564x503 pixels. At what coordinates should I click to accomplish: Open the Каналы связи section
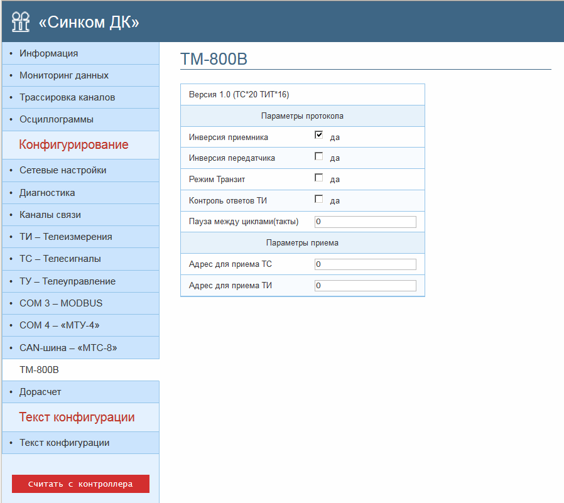coord(50,215)
